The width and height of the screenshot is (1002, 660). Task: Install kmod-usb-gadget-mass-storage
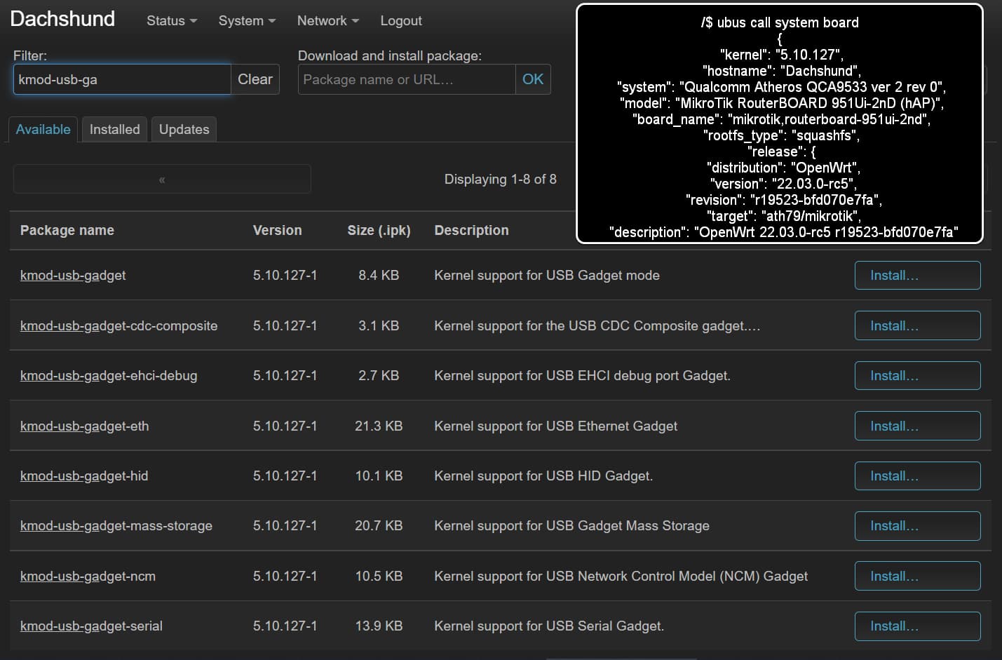tap(917, 525)
